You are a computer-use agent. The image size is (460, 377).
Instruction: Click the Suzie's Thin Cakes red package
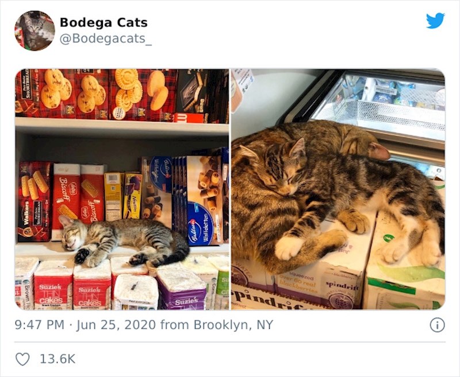[x=53, y=285]
